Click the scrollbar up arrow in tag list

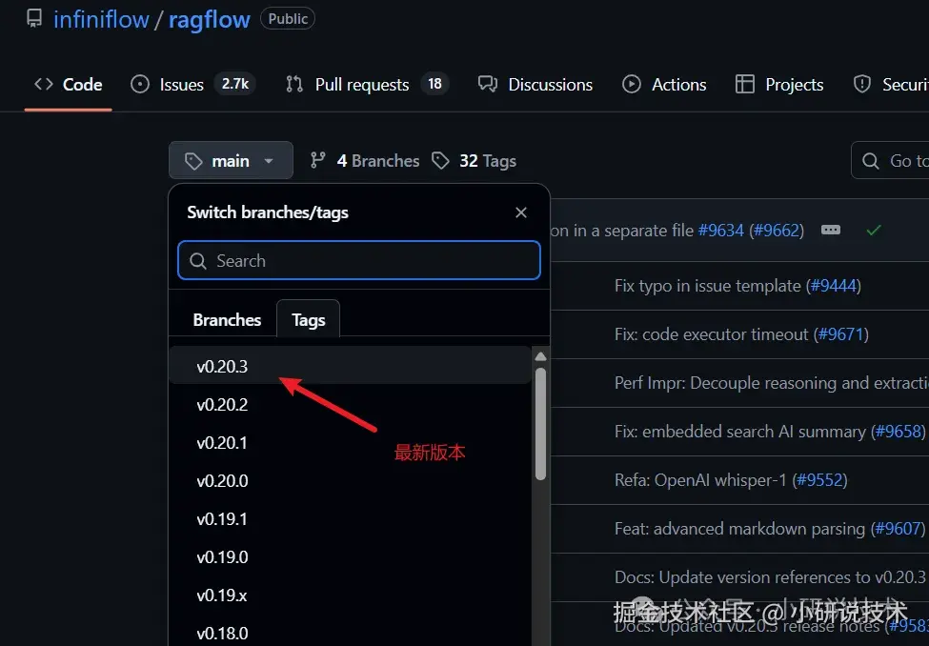540,356
